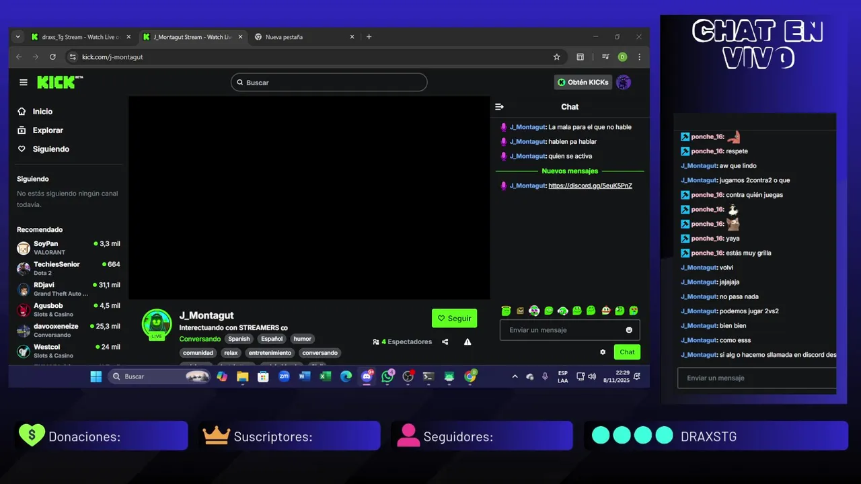Click Enviar un mensaje field in Kick chat
The image size is (861, 484).
tap(570, 330)
